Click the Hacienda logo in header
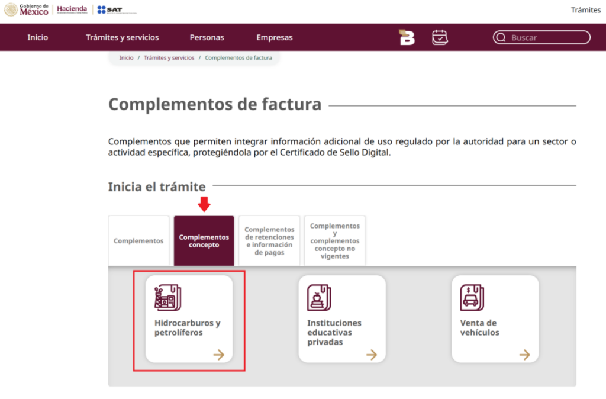 tap(72, 9)
